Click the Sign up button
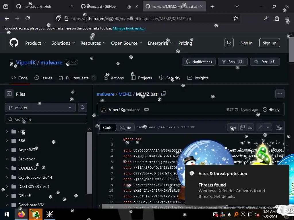This screenshot has height=220, width=294. pyautogui.click(x=269, y=43)
